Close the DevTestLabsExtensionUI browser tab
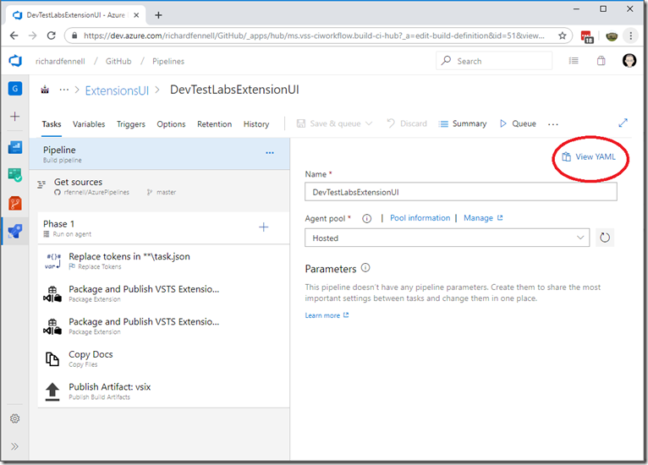 (x=136, y=15)
